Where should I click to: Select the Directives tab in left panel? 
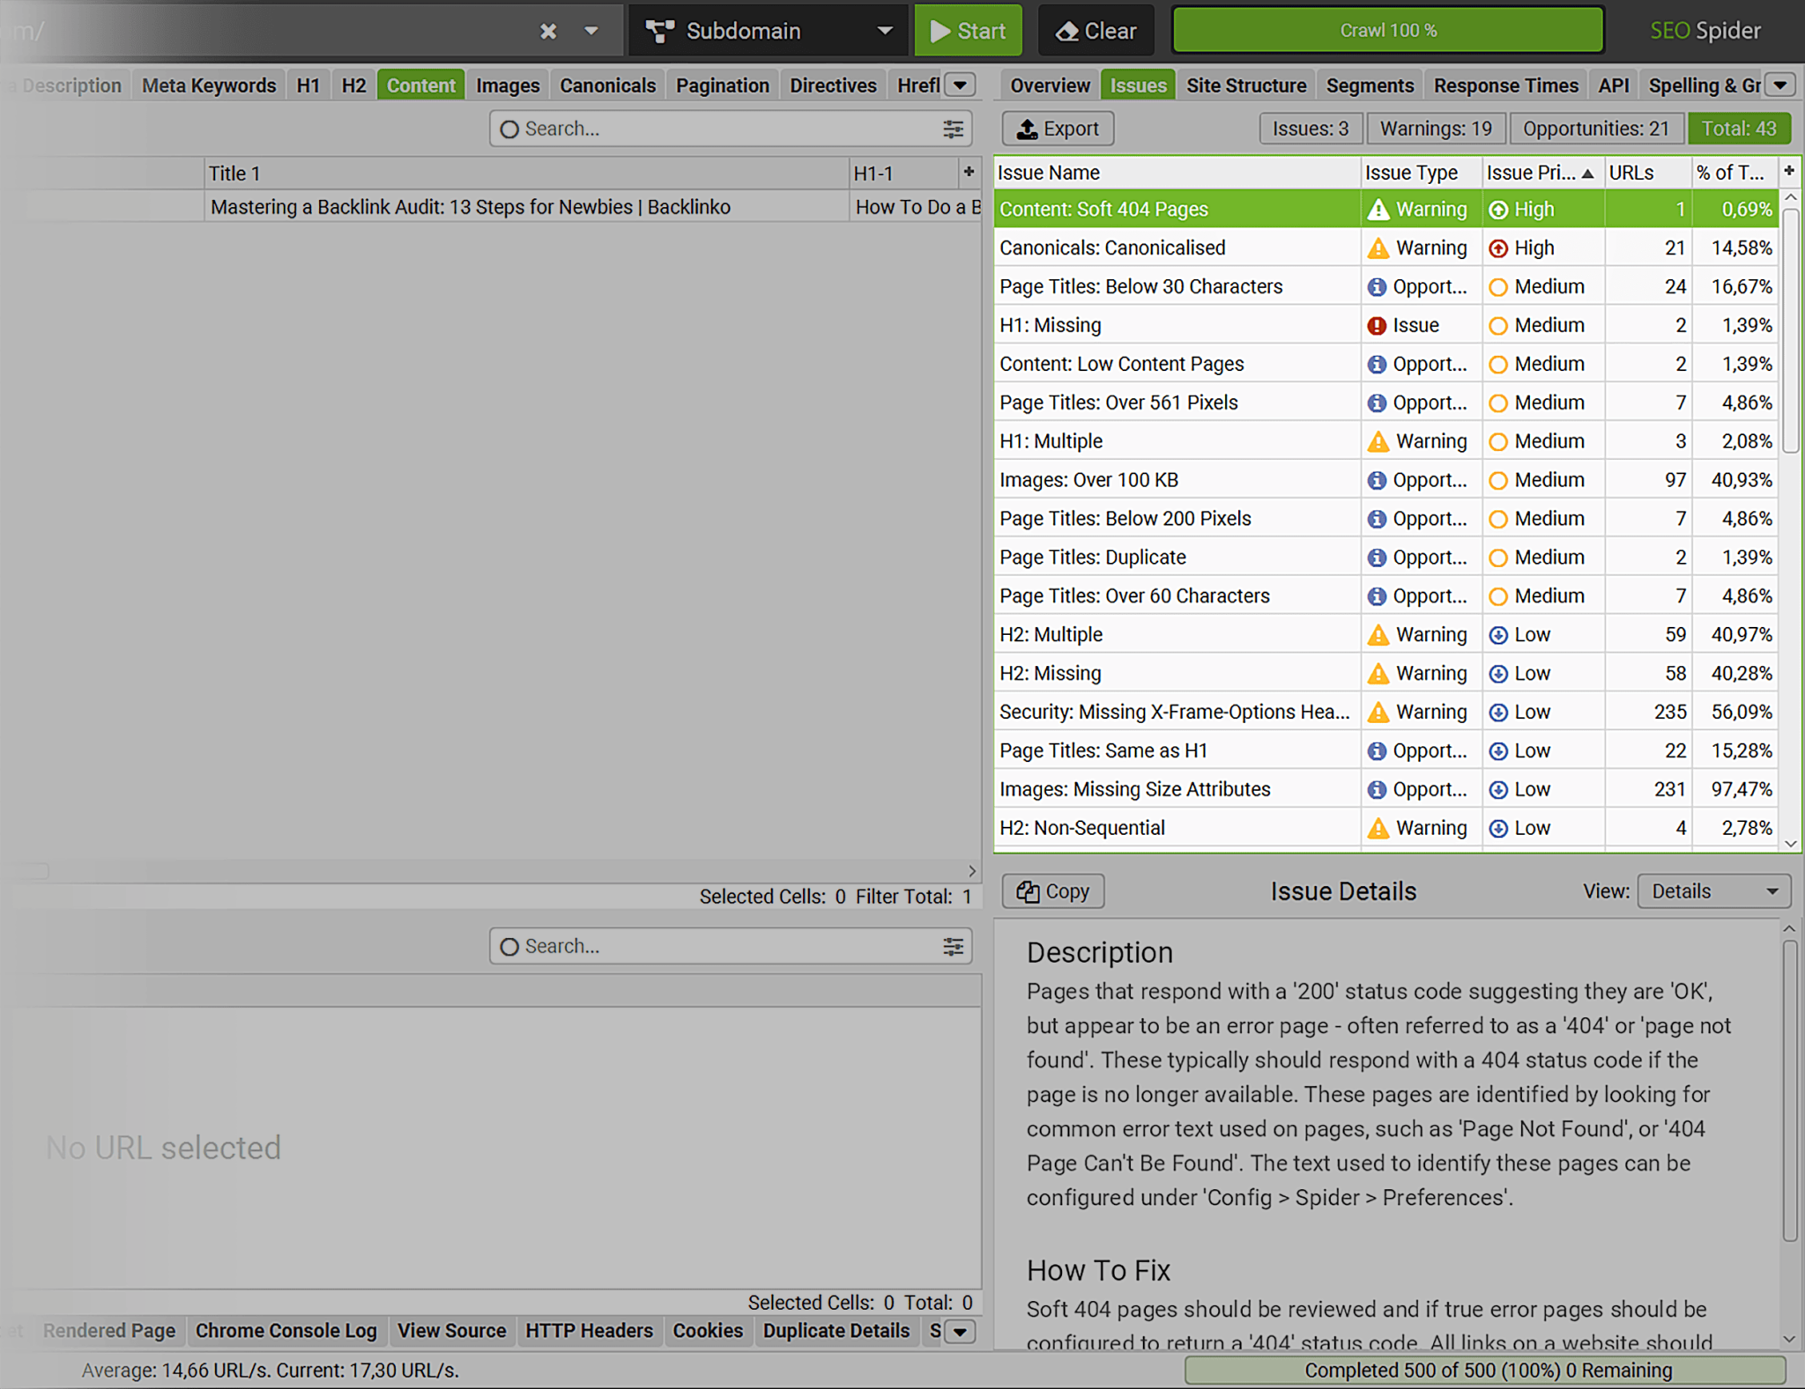(831, 83)
